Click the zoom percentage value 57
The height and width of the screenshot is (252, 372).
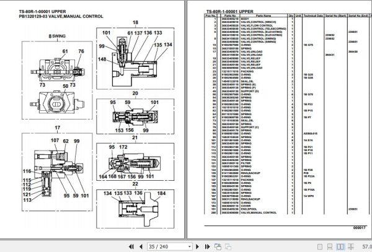[367, 246]
